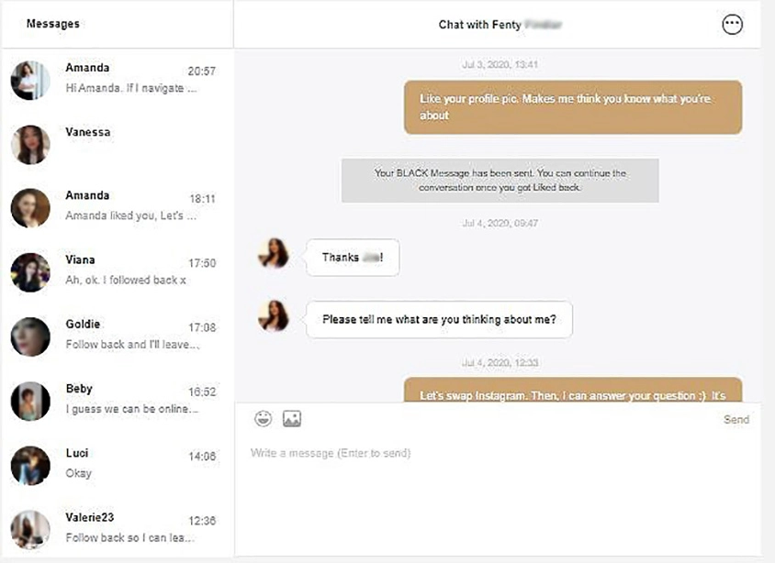The width and height of the screenshot is (775, 563).
Task: Click the Send link
Action: (x=736, y=419)
